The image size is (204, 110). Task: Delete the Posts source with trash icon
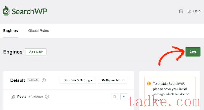pos(115,97)
